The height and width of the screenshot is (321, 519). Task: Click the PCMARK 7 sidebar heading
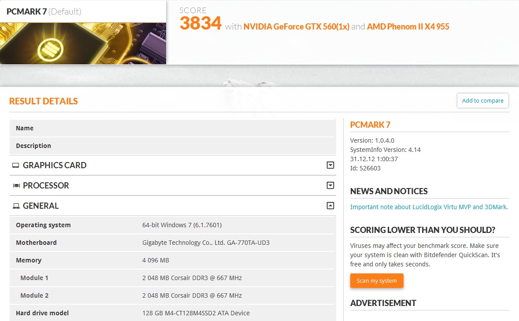tap(371, 125)
